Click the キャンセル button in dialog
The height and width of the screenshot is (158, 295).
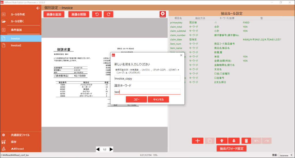pos(158,99)
